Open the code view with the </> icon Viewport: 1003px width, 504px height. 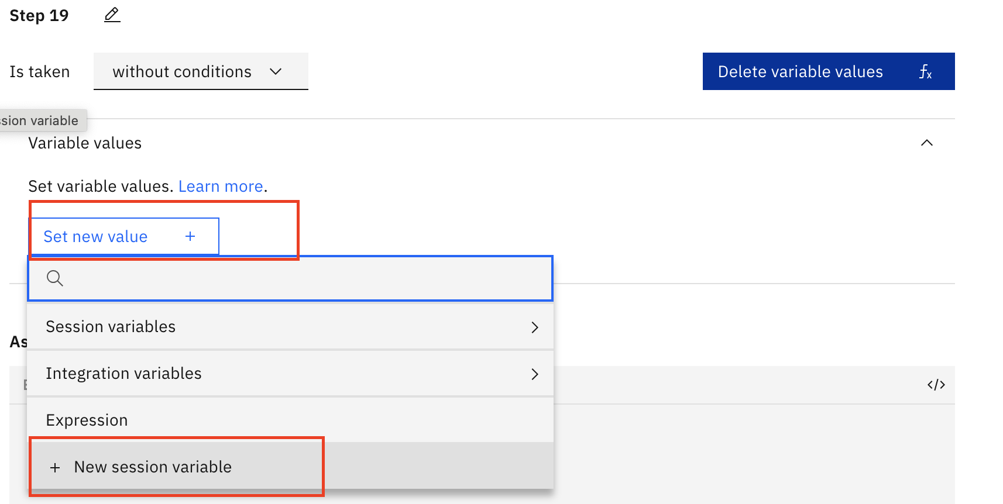coord(936,385)
